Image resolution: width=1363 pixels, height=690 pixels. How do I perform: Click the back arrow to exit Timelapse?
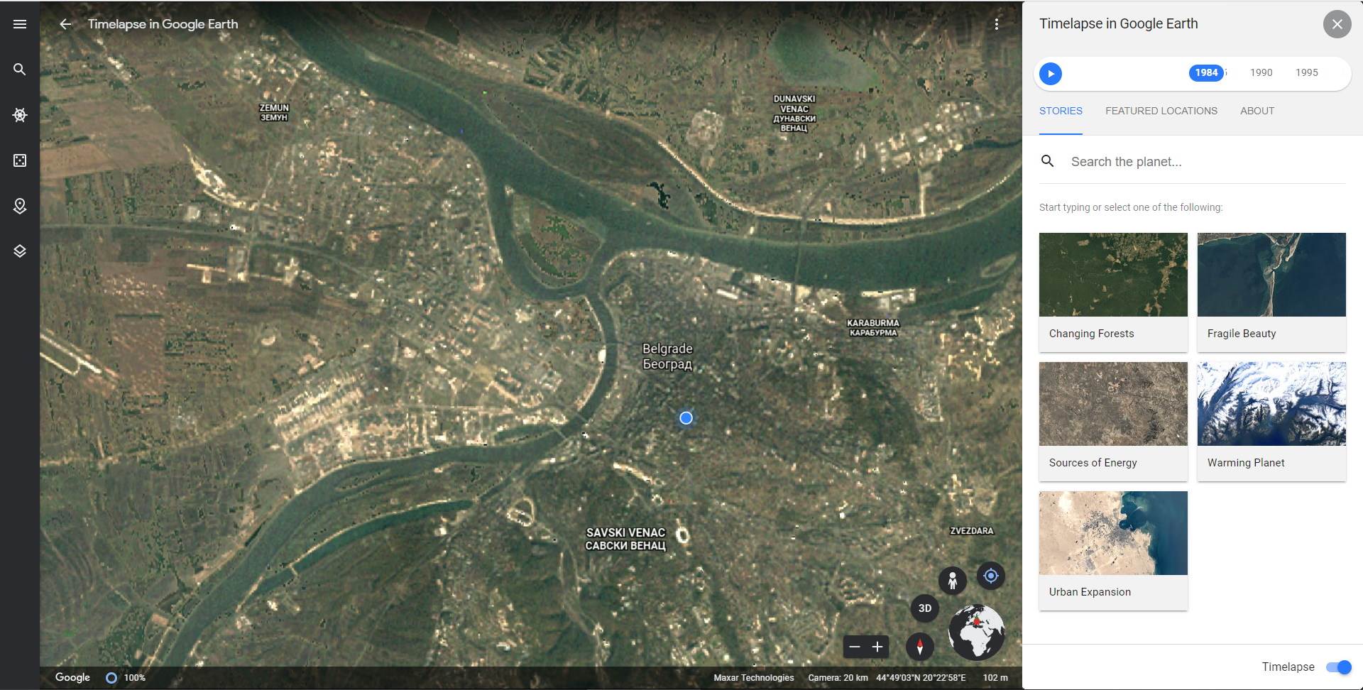(x=66, y=23)
